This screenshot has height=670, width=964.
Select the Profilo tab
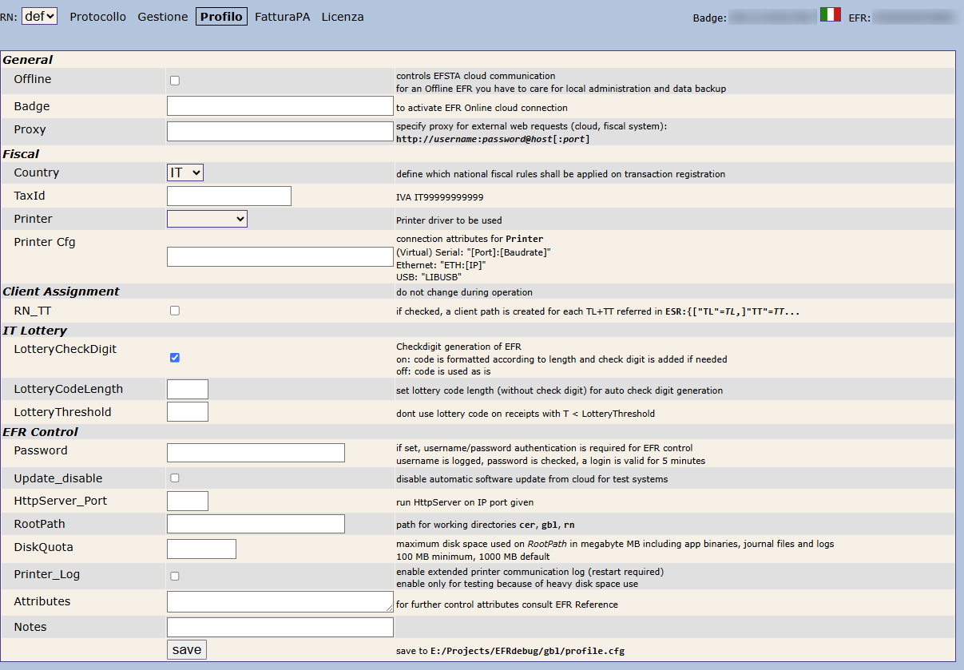coord(221,17)
